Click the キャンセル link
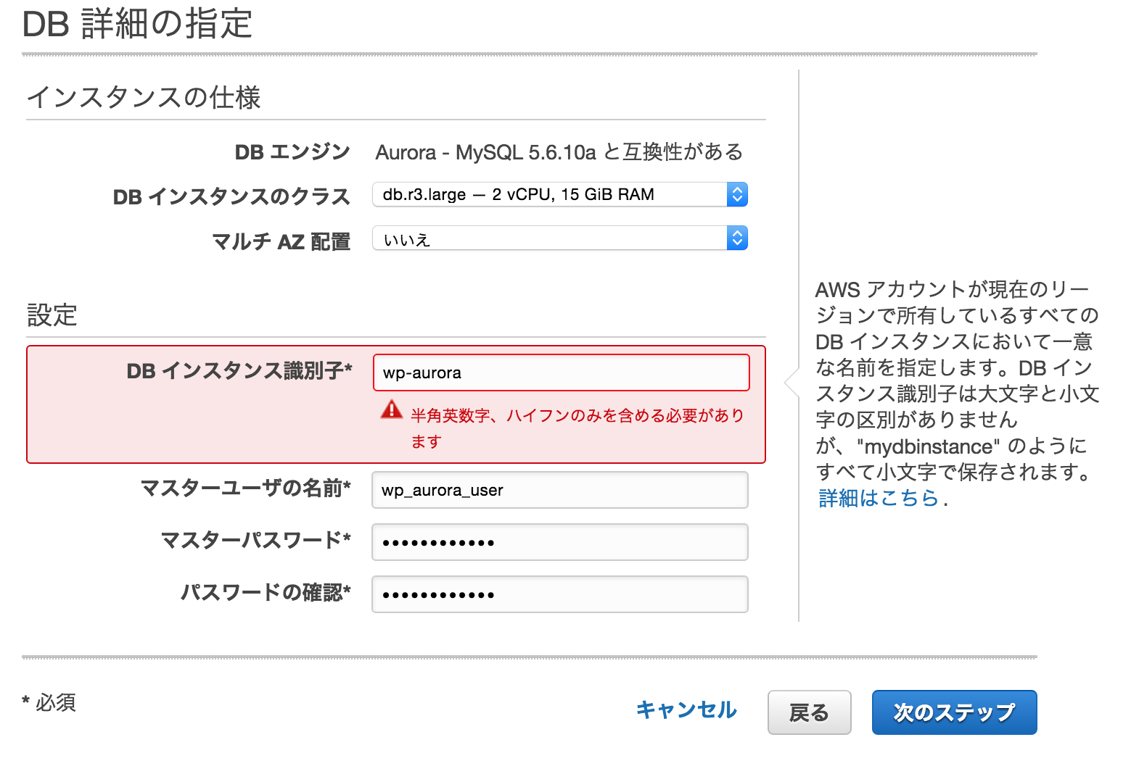Screen dimensions: 1139x774 [686, 710]
